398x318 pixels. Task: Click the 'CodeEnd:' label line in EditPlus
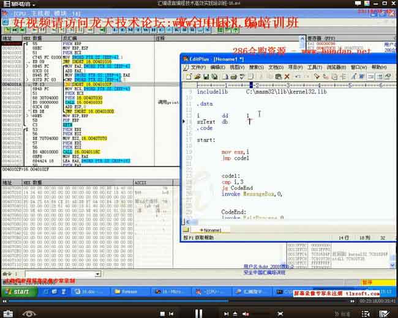pyautogui.click(x=234, y=212)
